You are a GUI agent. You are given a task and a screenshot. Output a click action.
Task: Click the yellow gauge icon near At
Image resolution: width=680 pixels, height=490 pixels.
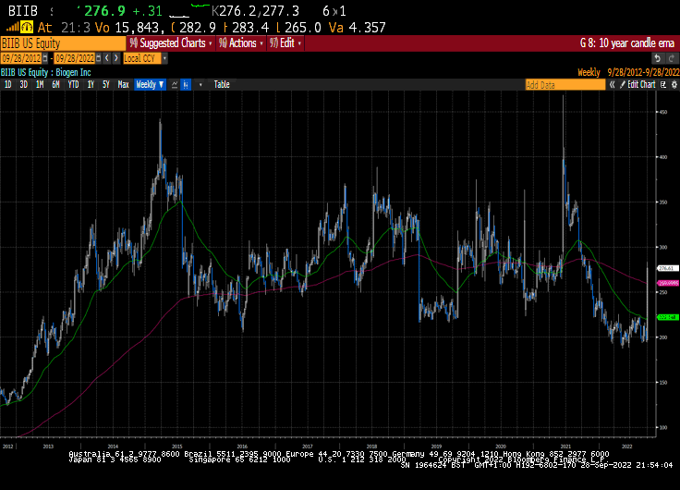pyautogui.click(x=27, y=28)
